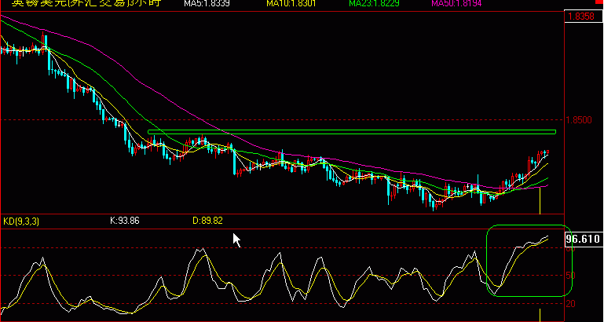Click the 50 level label on KD axis
The image size is (604, 322).
pos(570,276)
